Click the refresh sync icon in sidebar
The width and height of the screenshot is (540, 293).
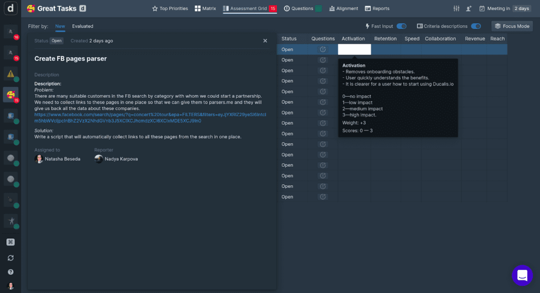tap(10, 258)
